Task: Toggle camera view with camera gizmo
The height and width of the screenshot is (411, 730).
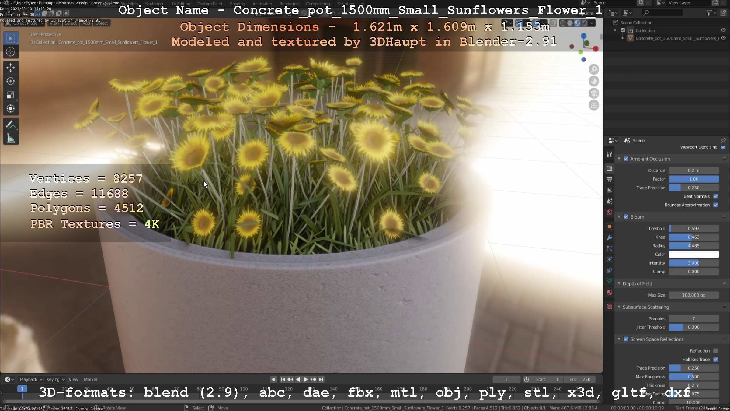Action: pyautogui.click(x=593, y=93)
